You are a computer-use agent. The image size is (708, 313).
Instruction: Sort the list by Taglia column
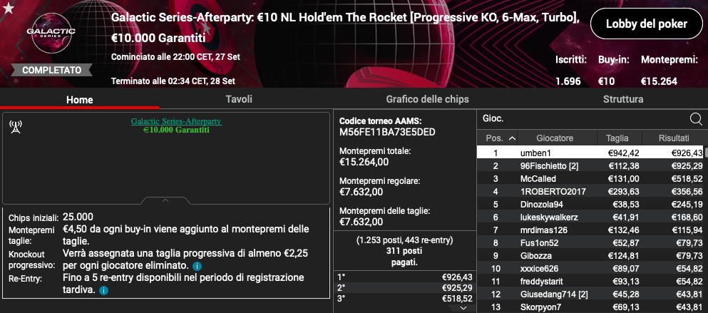tap(617, 138)
